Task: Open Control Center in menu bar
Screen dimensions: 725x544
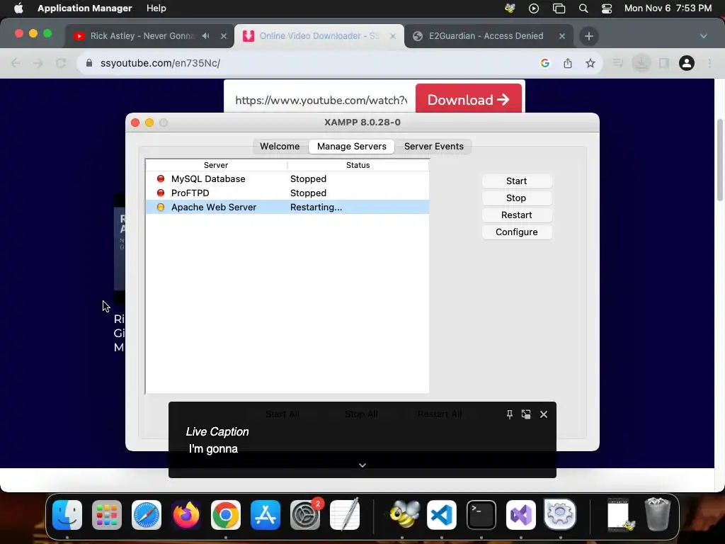Action: (x=607, y=8)
